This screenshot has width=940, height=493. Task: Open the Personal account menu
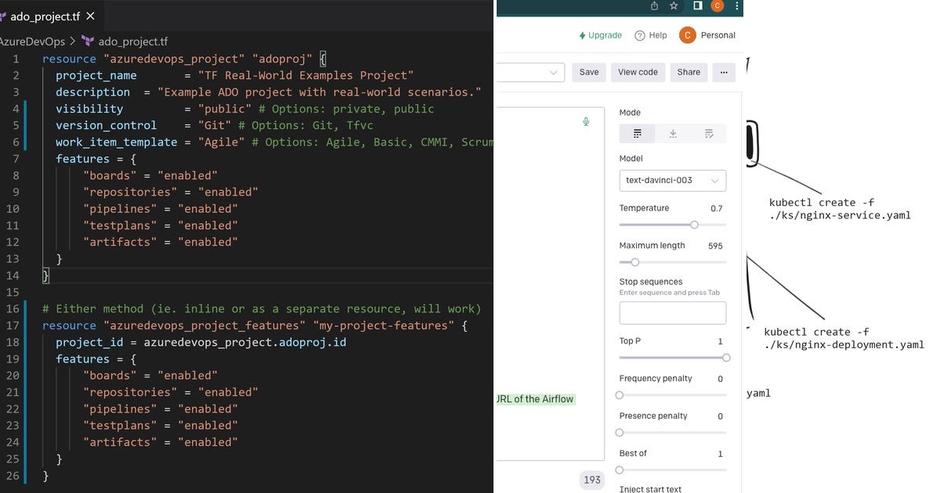click(x=708, y=35)
